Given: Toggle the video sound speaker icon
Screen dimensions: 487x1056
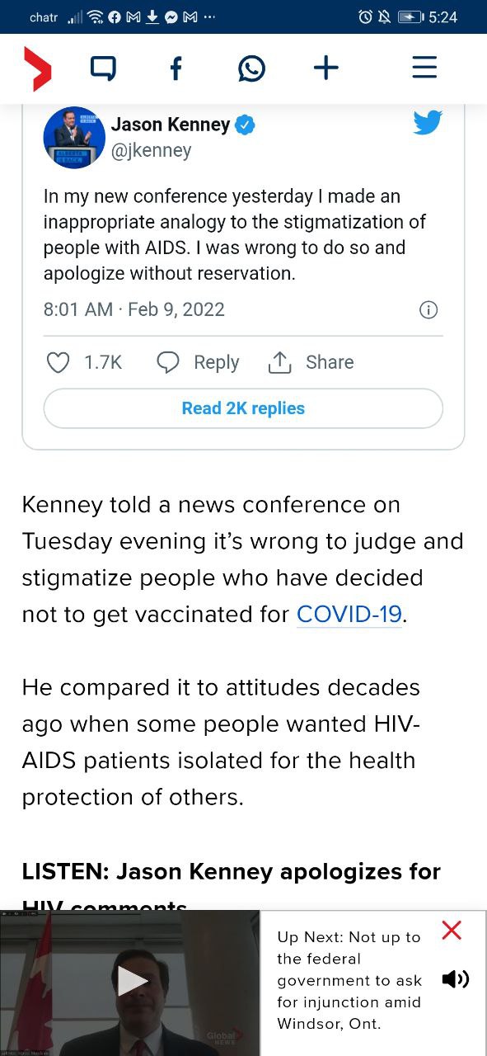Looking at the screenshot, I should point(455,979).
